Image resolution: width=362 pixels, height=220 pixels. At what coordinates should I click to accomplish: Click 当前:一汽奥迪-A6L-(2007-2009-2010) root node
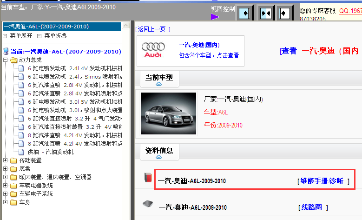coord(66,52)
